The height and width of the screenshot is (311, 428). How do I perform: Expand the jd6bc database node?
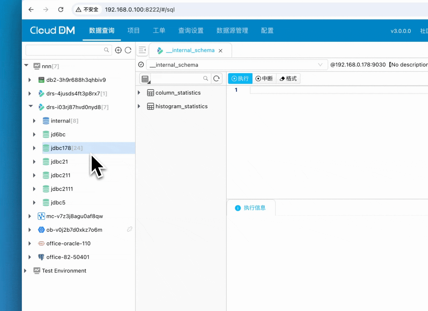34,134
